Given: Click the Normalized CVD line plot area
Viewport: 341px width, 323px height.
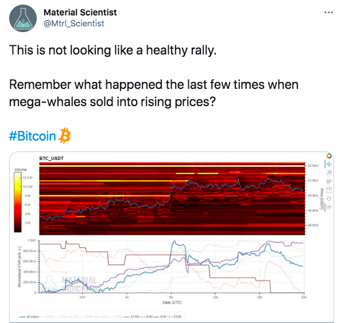Looking at the screenshot, I should pyautogui.click(x=172, y=267).
